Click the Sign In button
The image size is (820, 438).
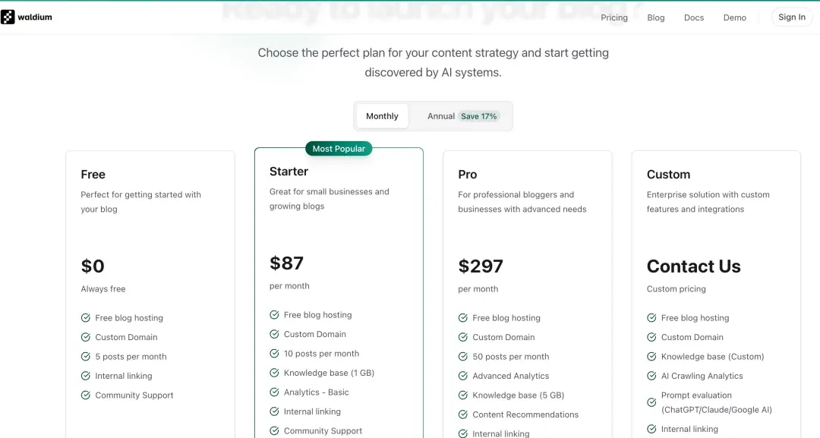point(792,17)
